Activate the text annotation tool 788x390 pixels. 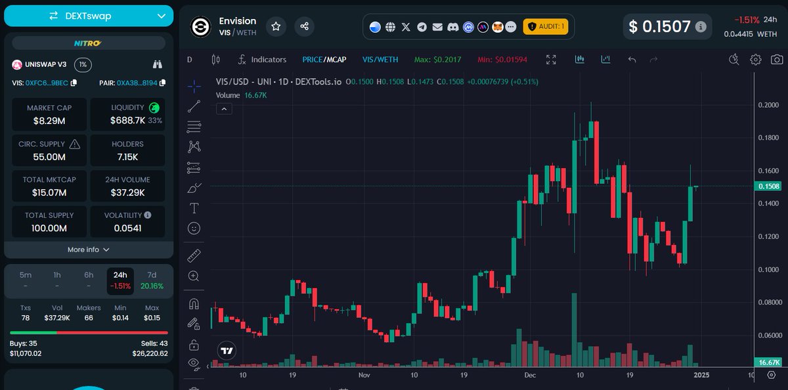(x=194, y=208)
